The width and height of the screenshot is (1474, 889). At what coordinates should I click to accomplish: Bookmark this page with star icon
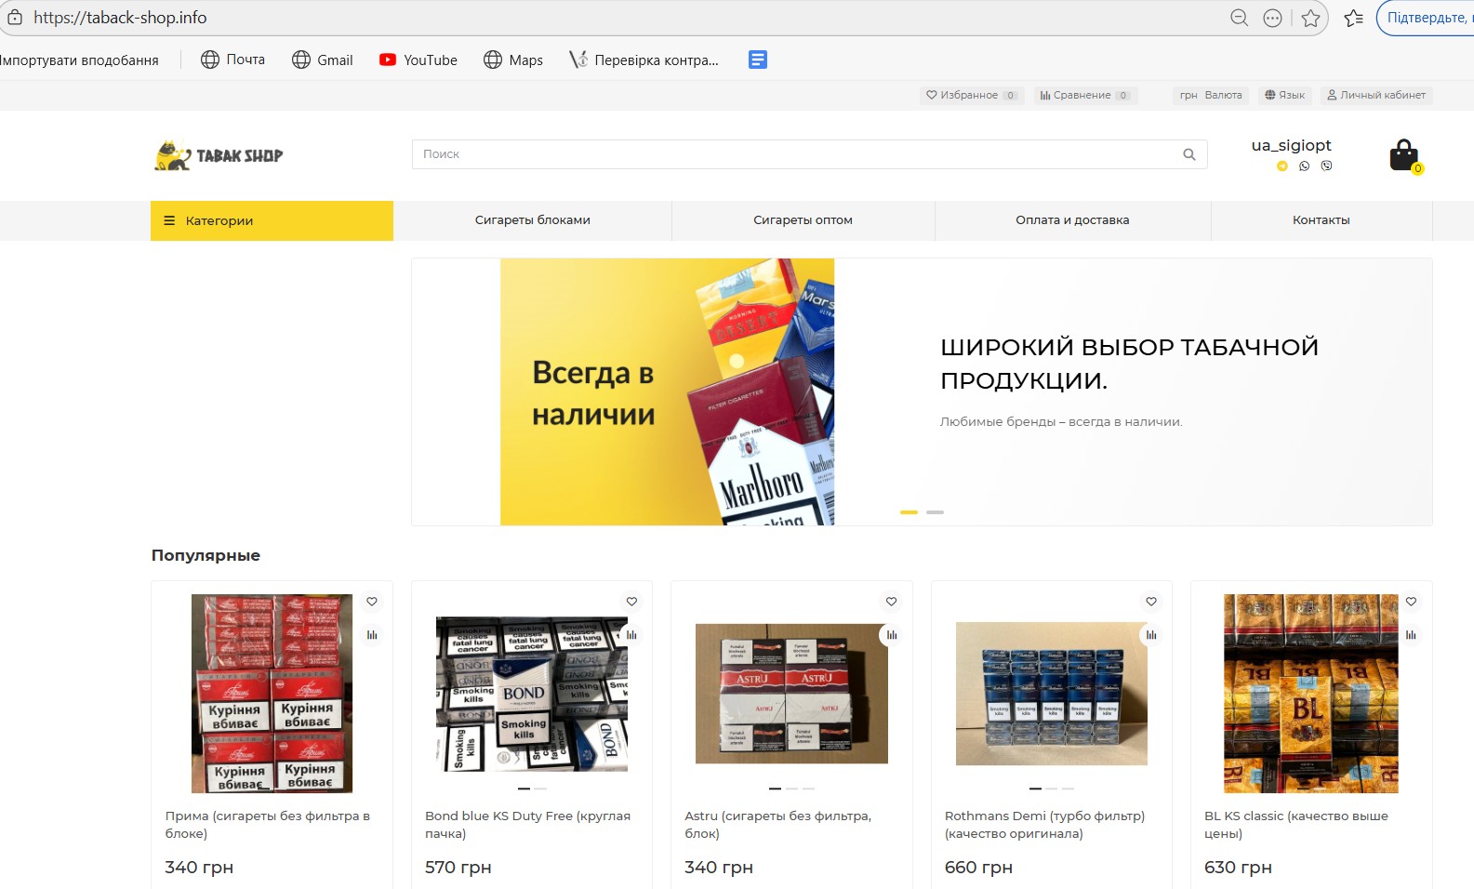[1310, 18]
